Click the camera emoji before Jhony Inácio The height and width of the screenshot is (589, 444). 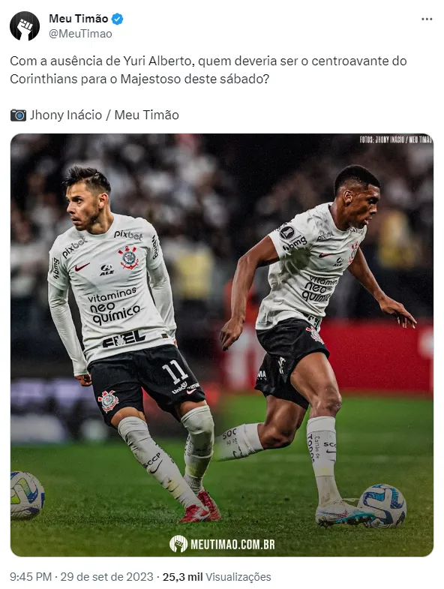(x=19, y=115)
